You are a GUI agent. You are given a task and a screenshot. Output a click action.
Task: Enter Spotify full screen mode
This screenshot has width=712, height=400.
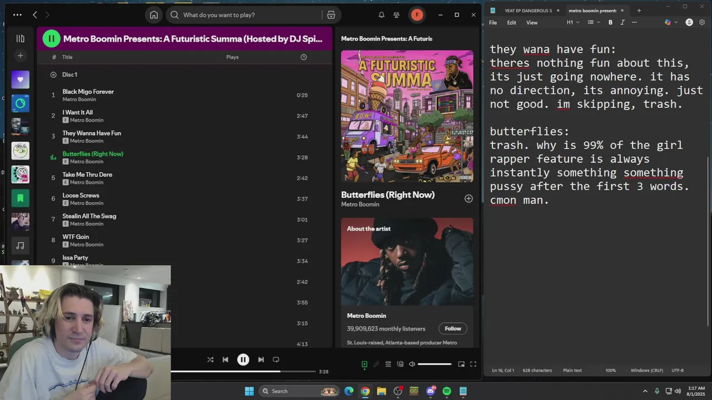473,364
